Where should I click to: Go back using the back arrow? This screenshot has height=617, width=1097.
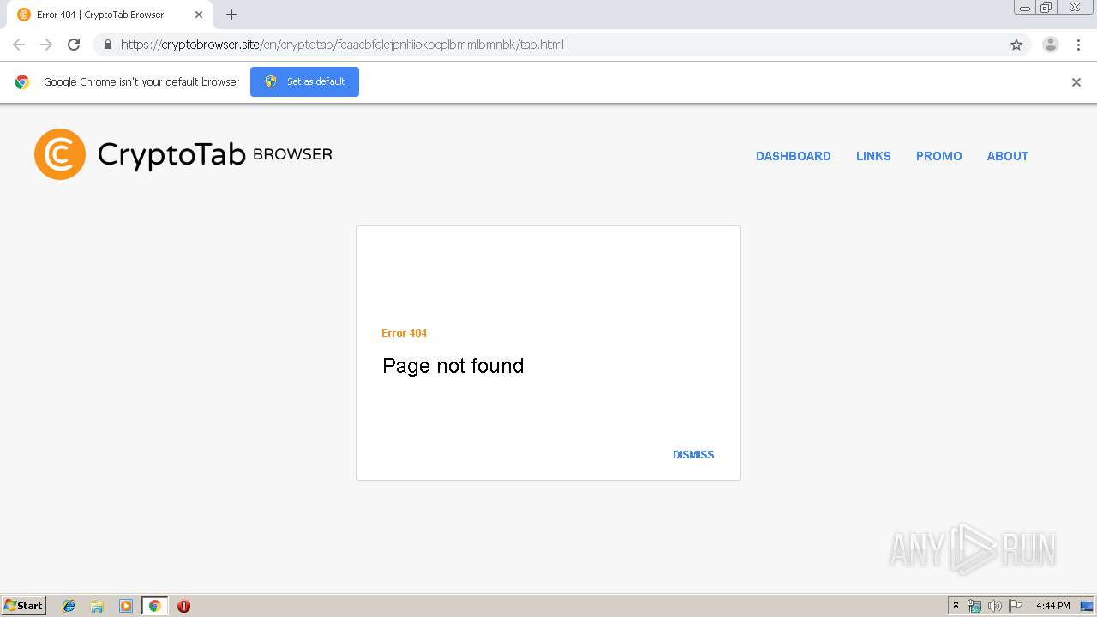[19, 45]
